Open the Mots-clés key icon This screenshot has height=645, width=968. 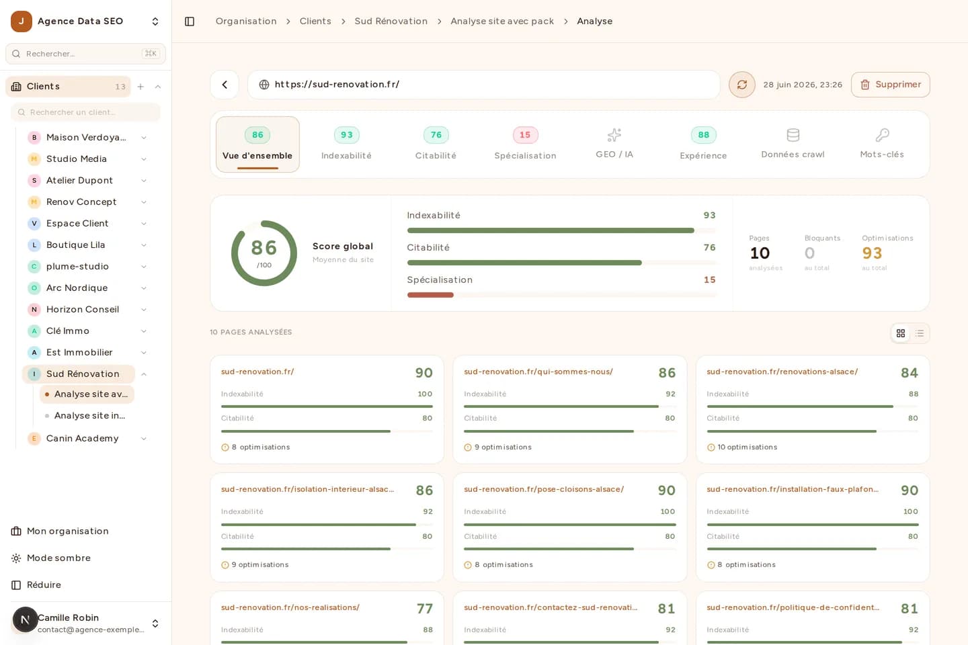pos(882,135)
